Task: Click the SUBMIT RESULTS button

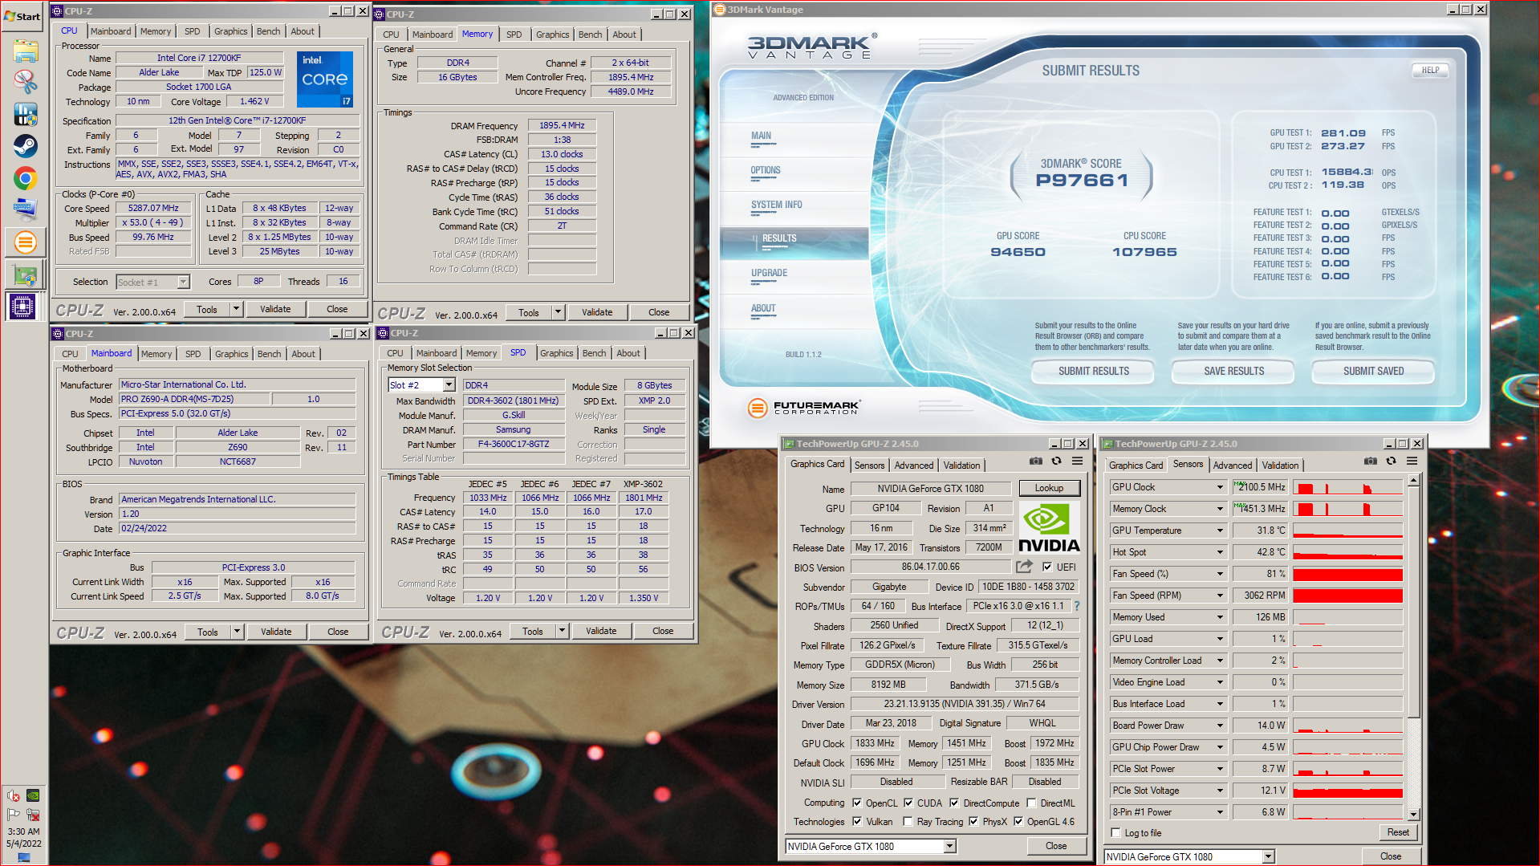Action: coord(1093,371)
